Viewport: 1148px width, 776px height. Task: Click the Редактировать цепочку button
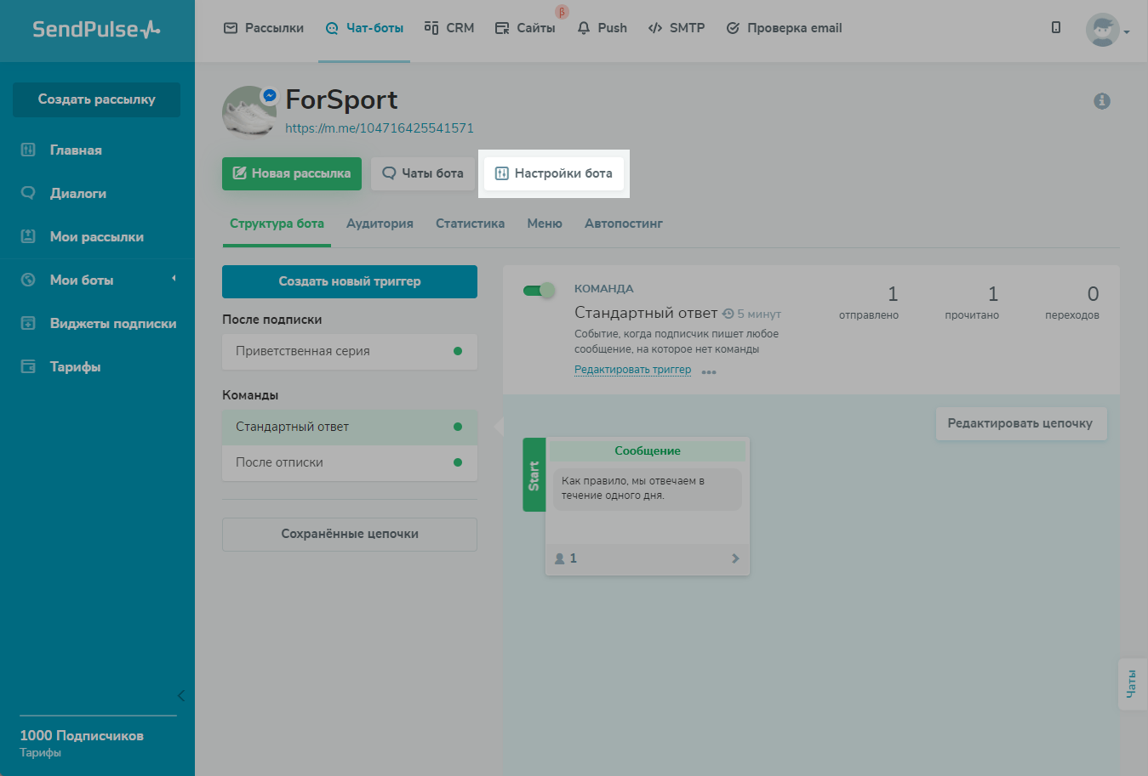(x=1020, y=423)
